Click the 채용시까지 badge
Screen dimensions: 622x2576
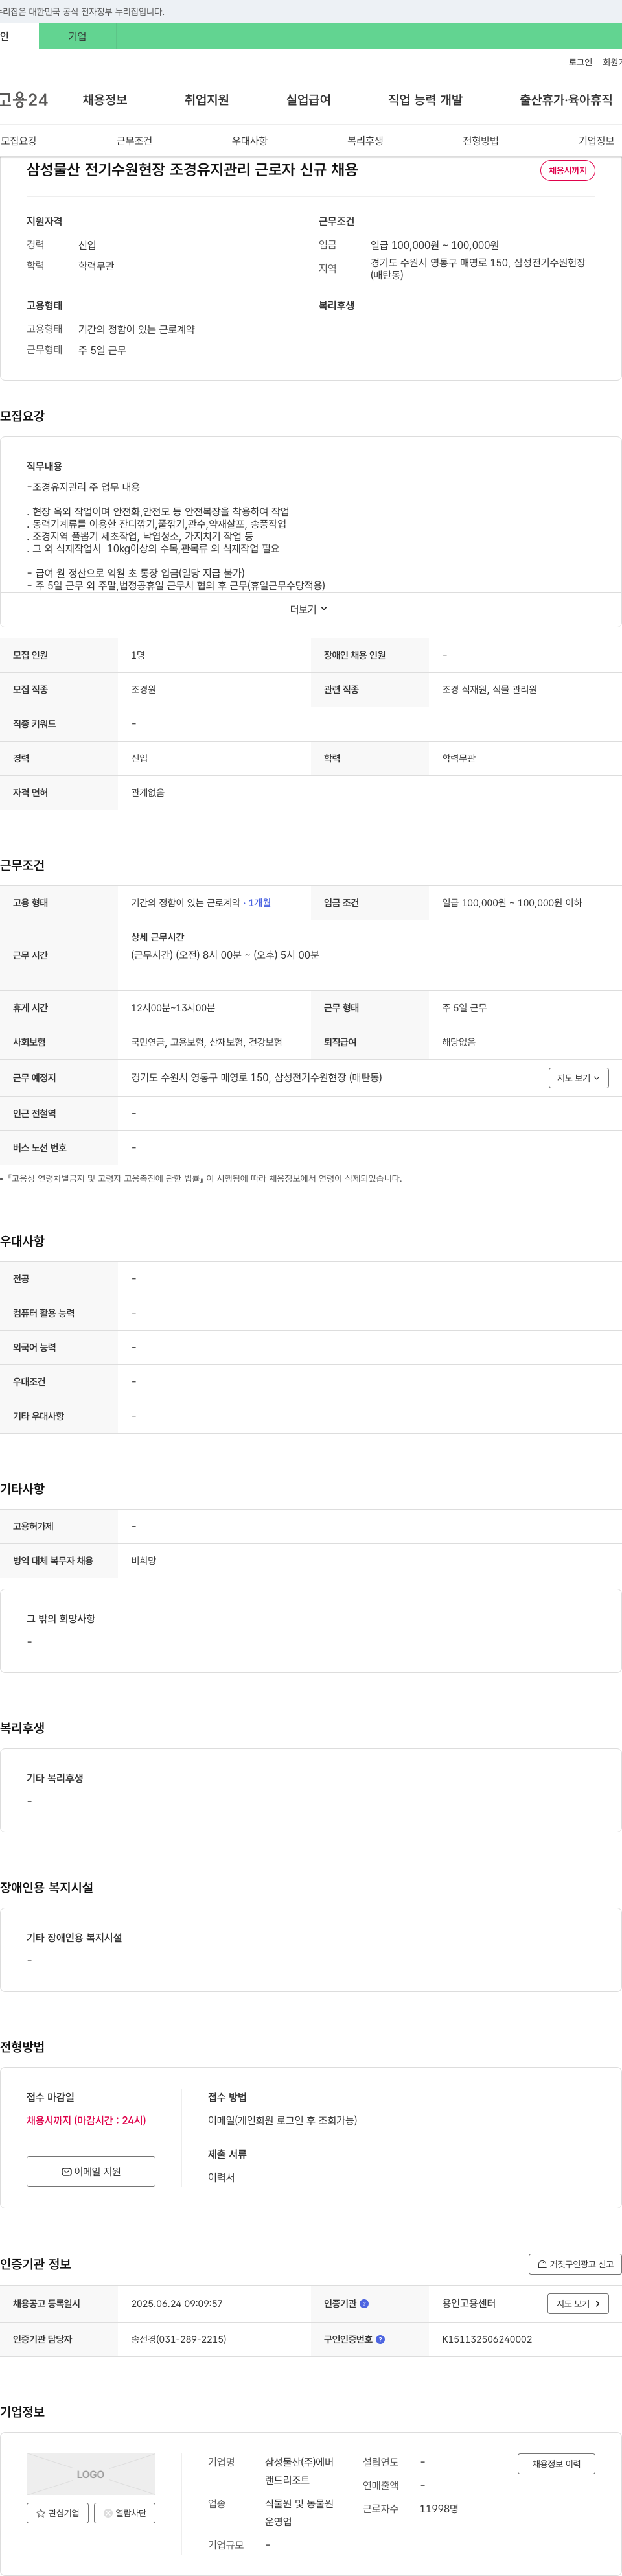click(x=568, y=171)
